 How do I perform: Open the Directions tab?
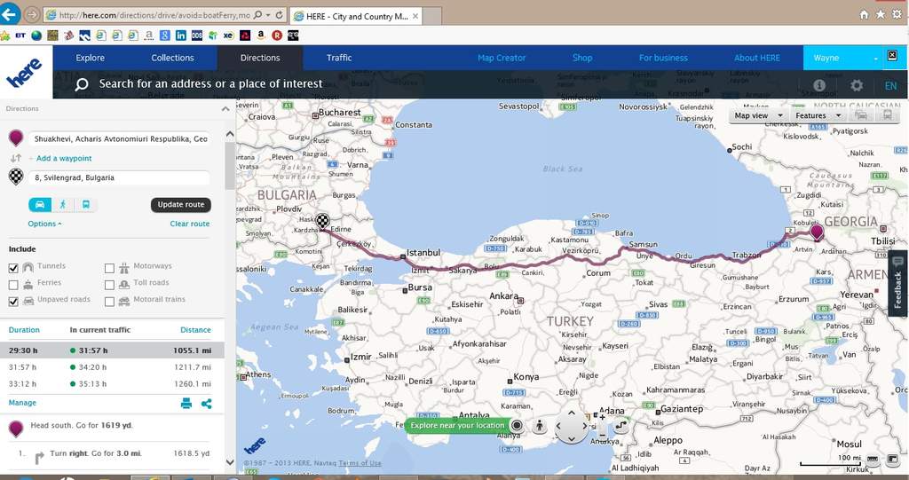point(260,58)
